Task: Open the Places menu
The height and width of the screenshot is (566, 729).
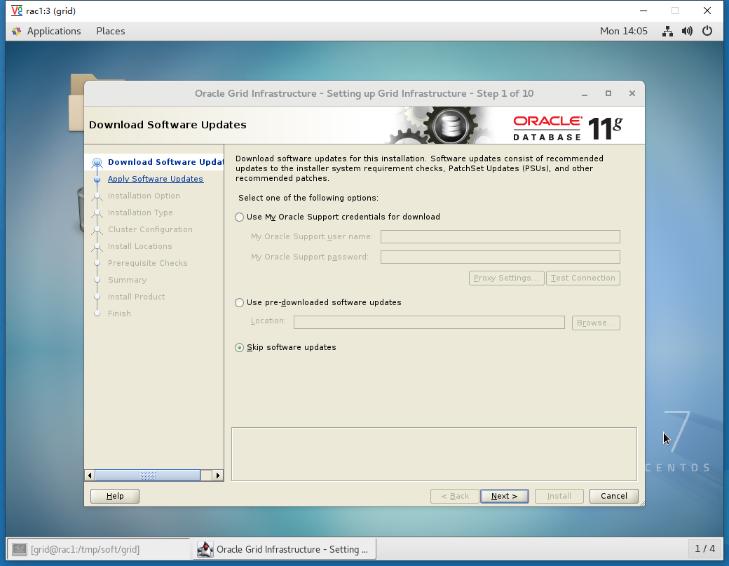Action: tap(111, 31)
